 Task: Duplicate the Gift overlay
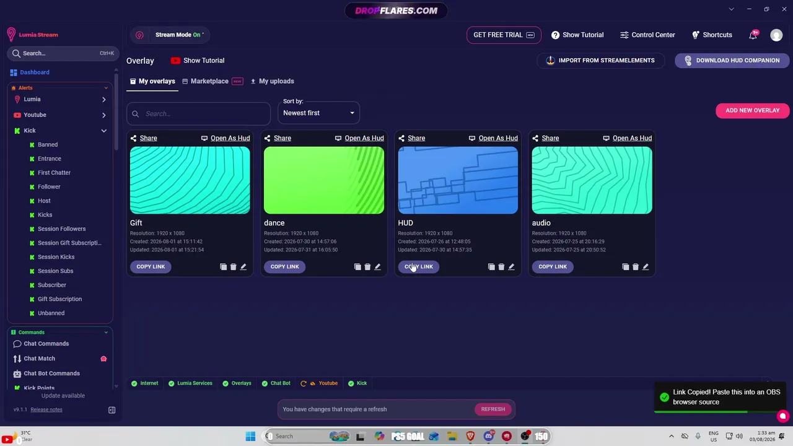pos(224,267)
